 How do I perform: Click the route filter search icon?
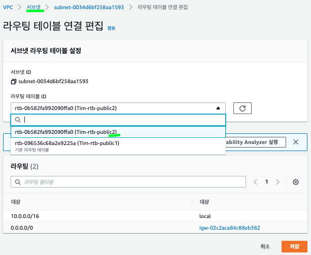(x=18, y=182)
